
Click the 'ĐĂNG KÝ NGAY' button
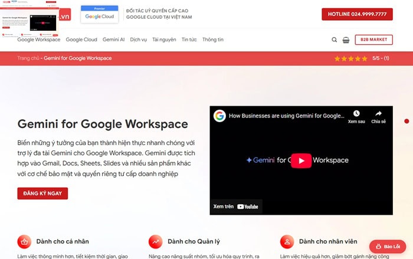coord(42,194)
